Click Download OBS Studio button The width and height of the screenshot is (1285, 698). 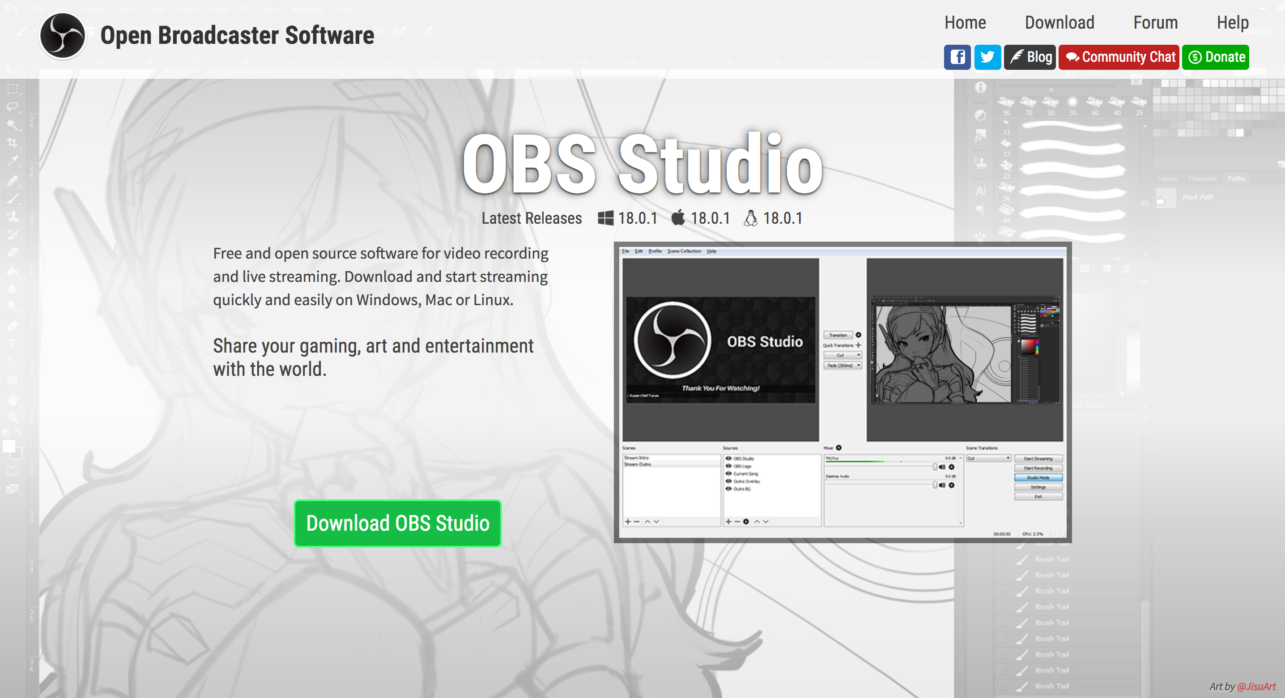coord(398,523)
